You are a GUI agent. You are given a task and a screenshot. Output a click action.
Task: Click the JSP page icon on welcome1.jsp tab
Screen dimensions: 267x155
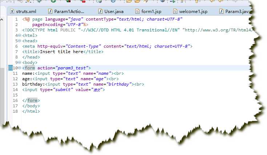point(175,11)
